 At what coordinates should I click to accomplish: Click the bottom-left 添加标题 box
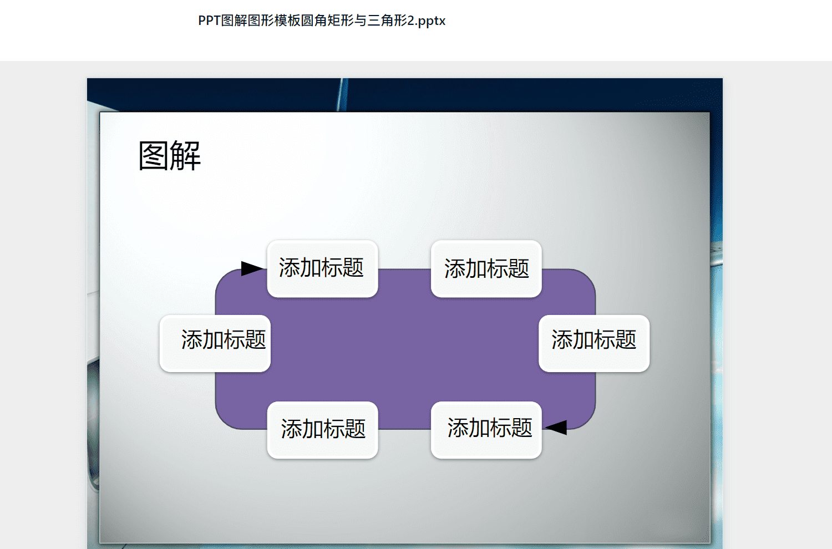point(322,430)
